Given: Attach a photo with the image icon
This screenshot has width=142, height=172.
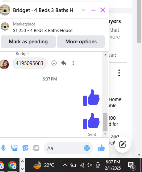Looking at the screenshot, I should pyautogui.click(x=14, y=148).
